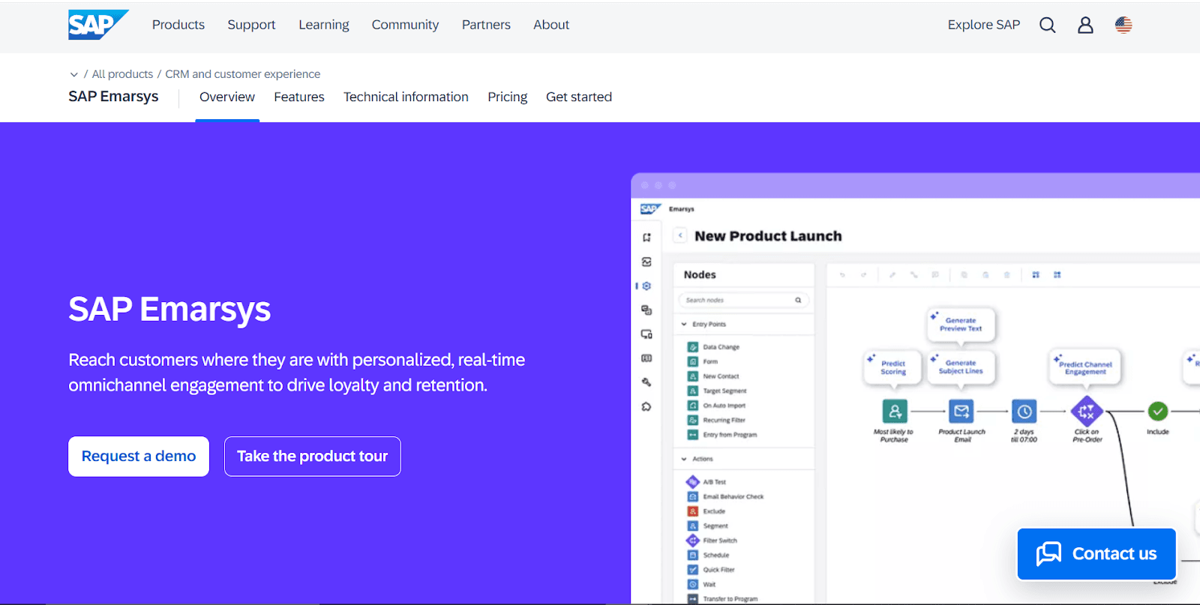
Task: Open the Contact us chat button
Action: 1096,554
